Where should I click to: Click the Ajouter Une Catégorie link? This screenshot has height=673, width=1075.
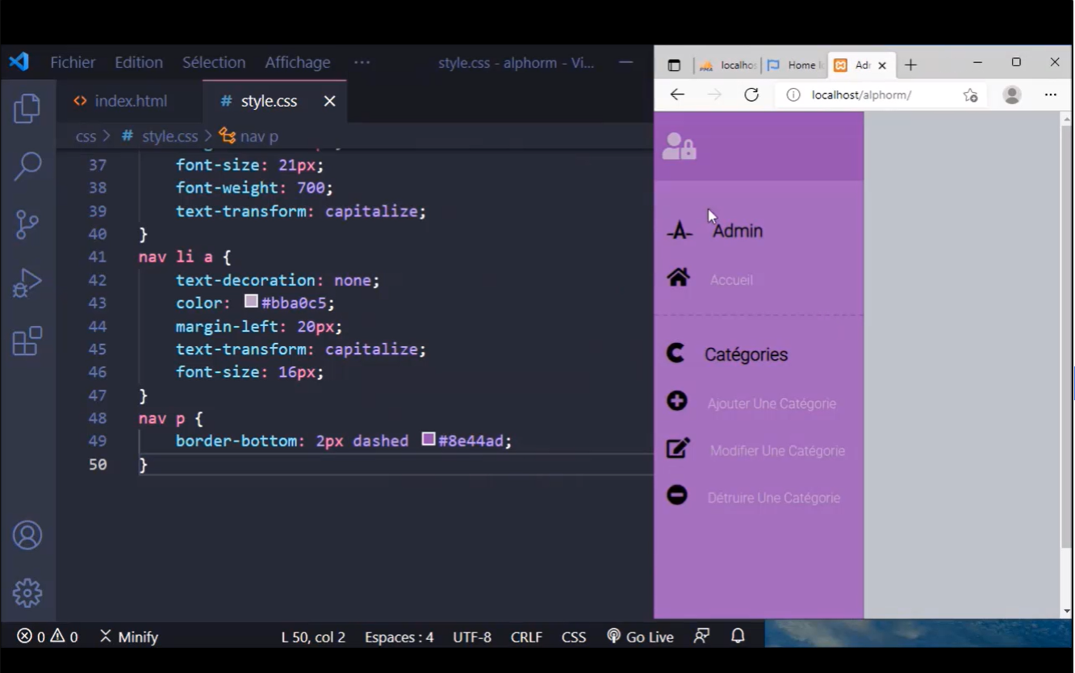point(772,403)
